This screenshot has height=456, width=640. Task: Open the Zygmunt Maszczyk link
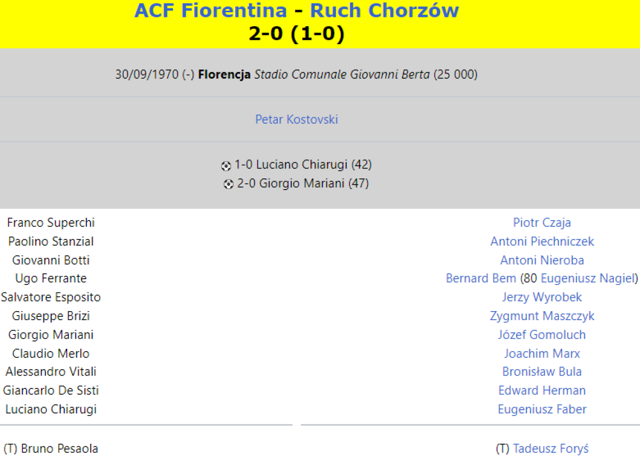(x=542, y=316)
